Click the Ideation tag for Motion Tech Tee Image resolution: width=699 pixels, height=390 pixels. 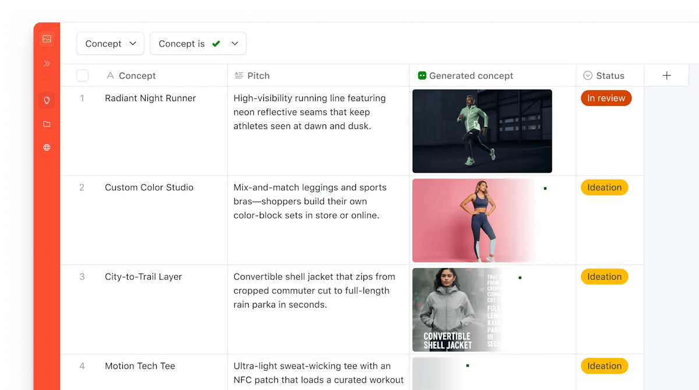(604, 366)
